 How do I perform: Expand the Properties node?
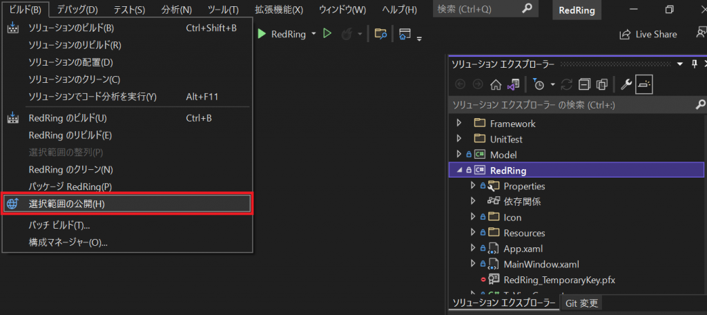[x=473, y=186]
